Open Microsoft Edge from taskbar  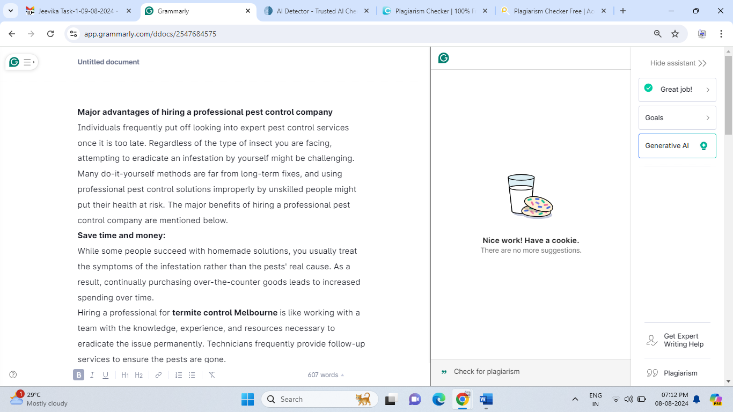[x=439, y=399]
